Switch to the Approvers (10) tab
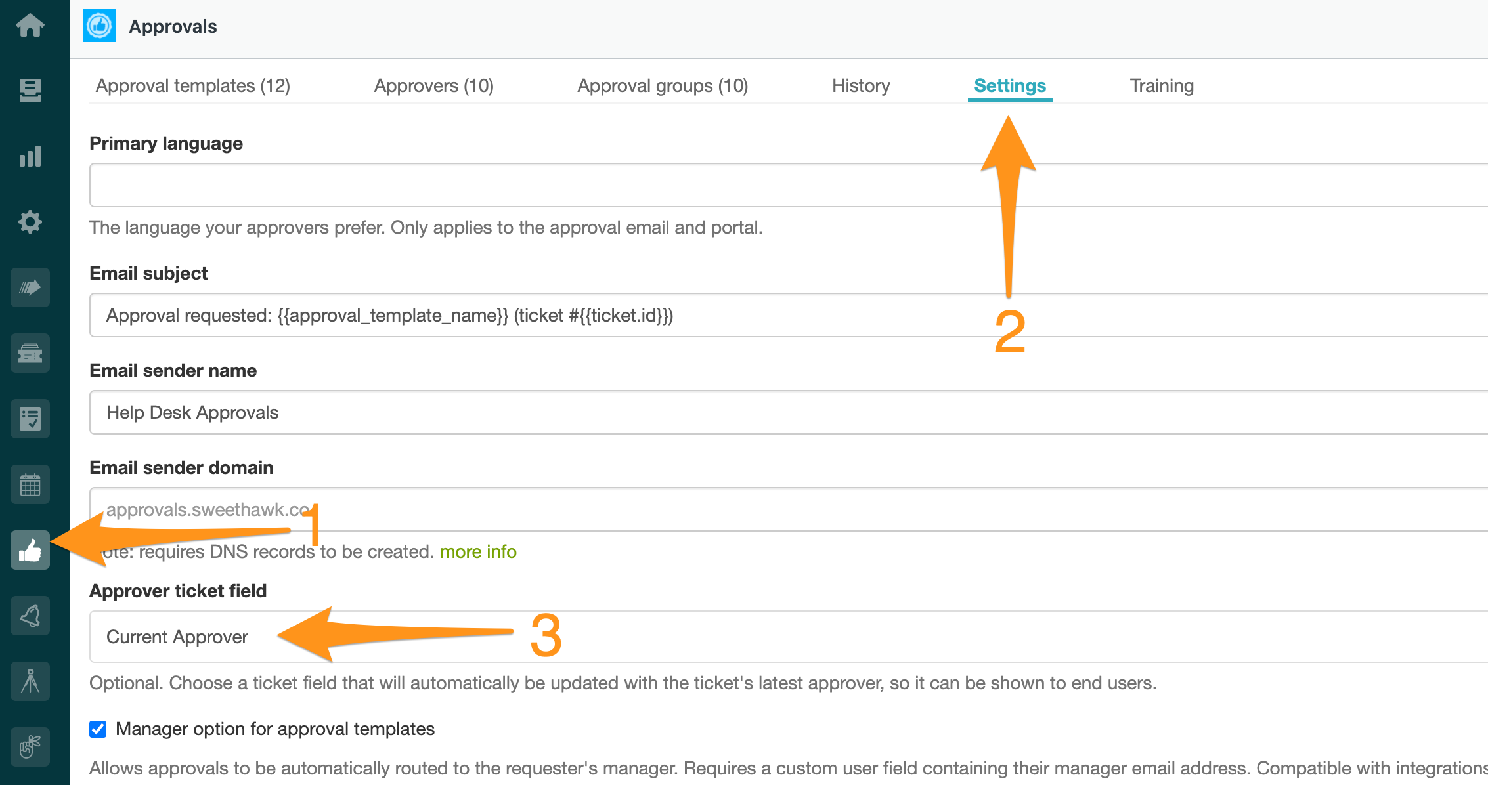Viewport: 1488px width, 785px height. pyautogui.click(x=434, y=85)
